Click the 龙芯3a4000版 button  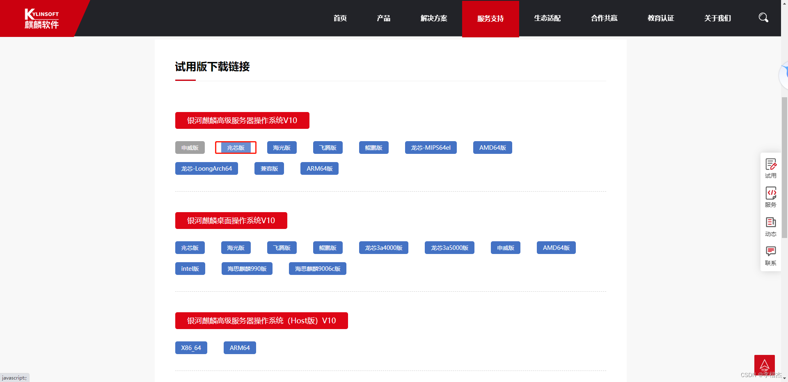[384, 248]
